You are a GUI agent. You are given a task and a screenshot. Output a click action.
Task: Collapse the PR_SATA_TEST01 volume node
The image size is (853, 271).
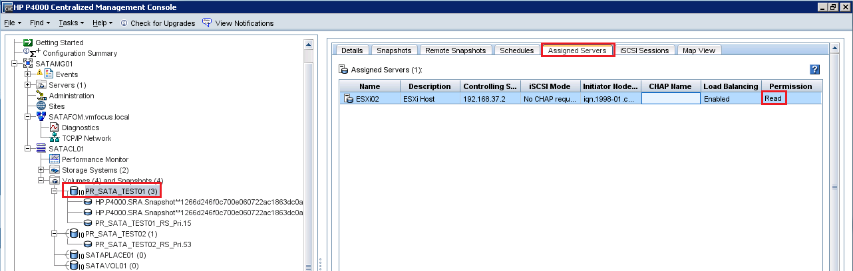pos(55,191)
